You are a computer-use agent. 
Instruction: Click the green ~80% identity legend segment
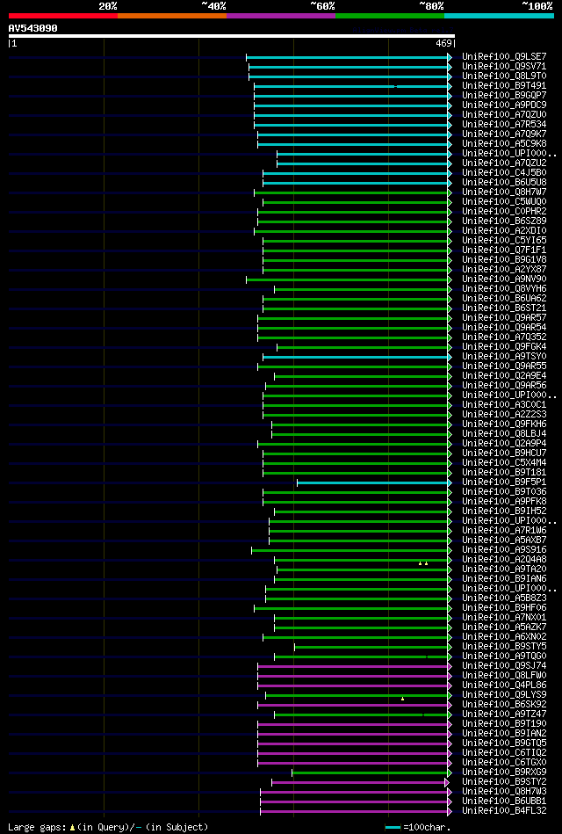coord(390,16)
